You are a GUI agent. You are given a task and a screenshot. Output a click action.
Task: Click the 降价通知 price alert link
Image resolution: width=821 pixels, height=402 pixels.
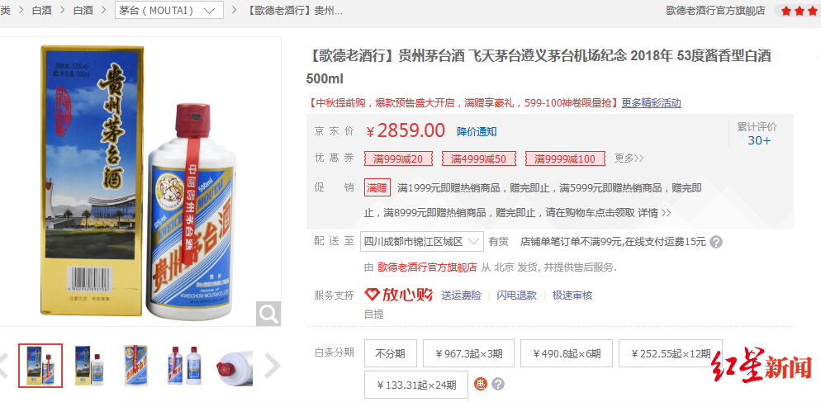click(477, 131)
